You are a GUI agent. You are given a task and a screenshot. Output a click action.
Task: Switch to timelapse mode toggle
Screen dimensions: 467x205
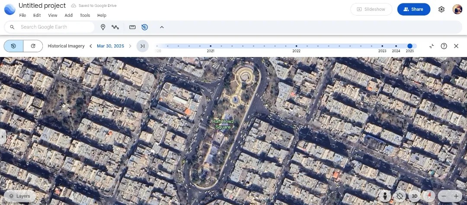coord(33,46)
